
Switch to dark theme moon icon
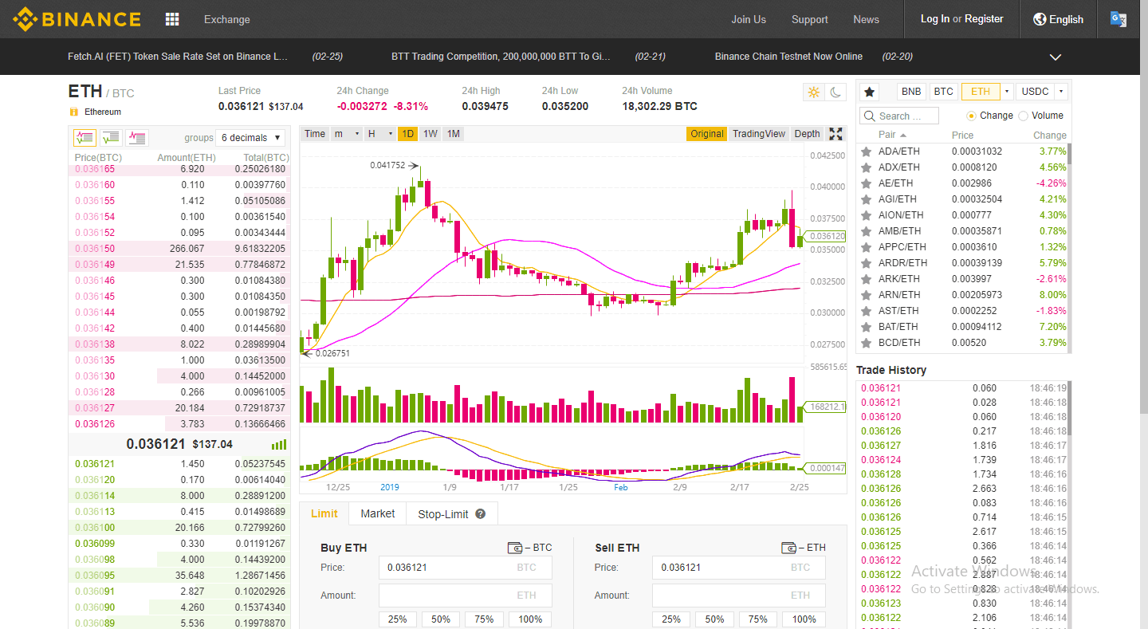click(x=835, y=92)
